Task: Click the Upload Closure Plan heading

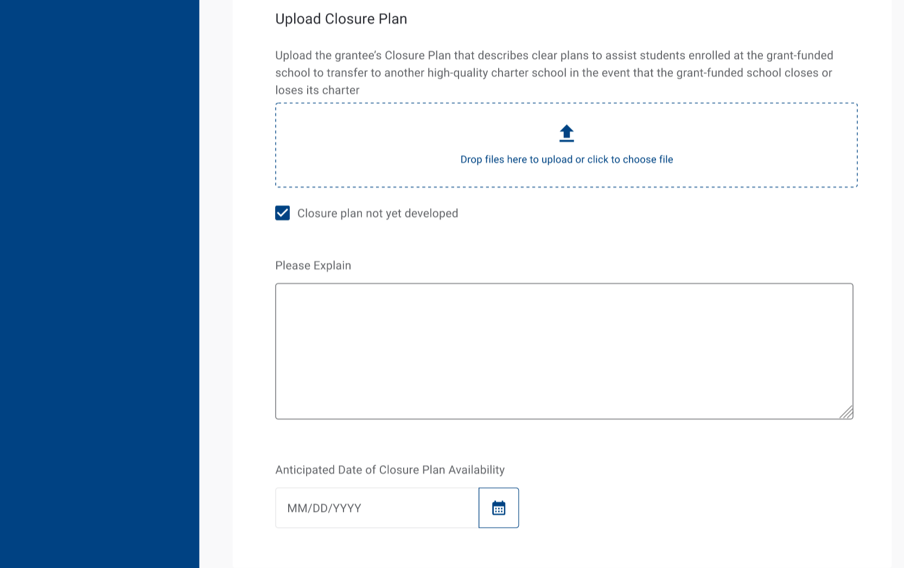Action: [x=341, y=19]
